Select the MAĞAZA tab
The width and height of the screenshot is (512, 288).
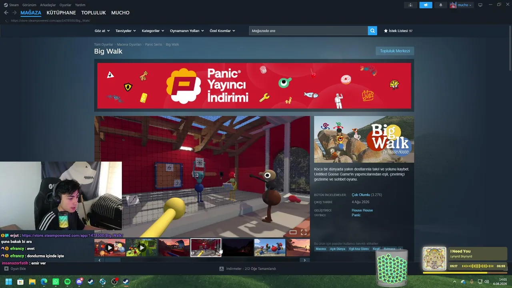click(x=31, y=13)
